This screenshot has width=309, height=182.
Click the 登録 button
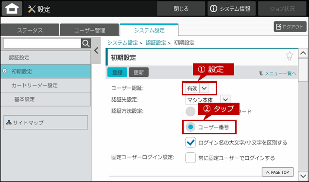118,72
